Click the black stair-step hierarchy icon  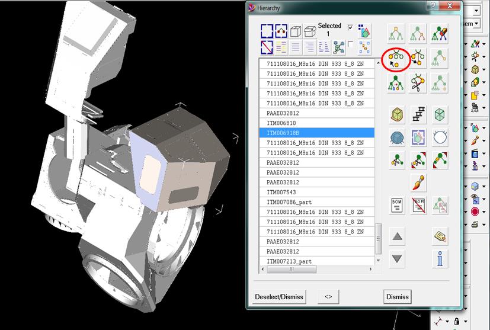click(x=419, y=114)
